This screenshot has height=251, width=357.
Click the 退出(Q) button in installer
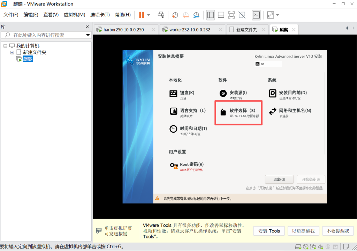[x=279, y=179]
